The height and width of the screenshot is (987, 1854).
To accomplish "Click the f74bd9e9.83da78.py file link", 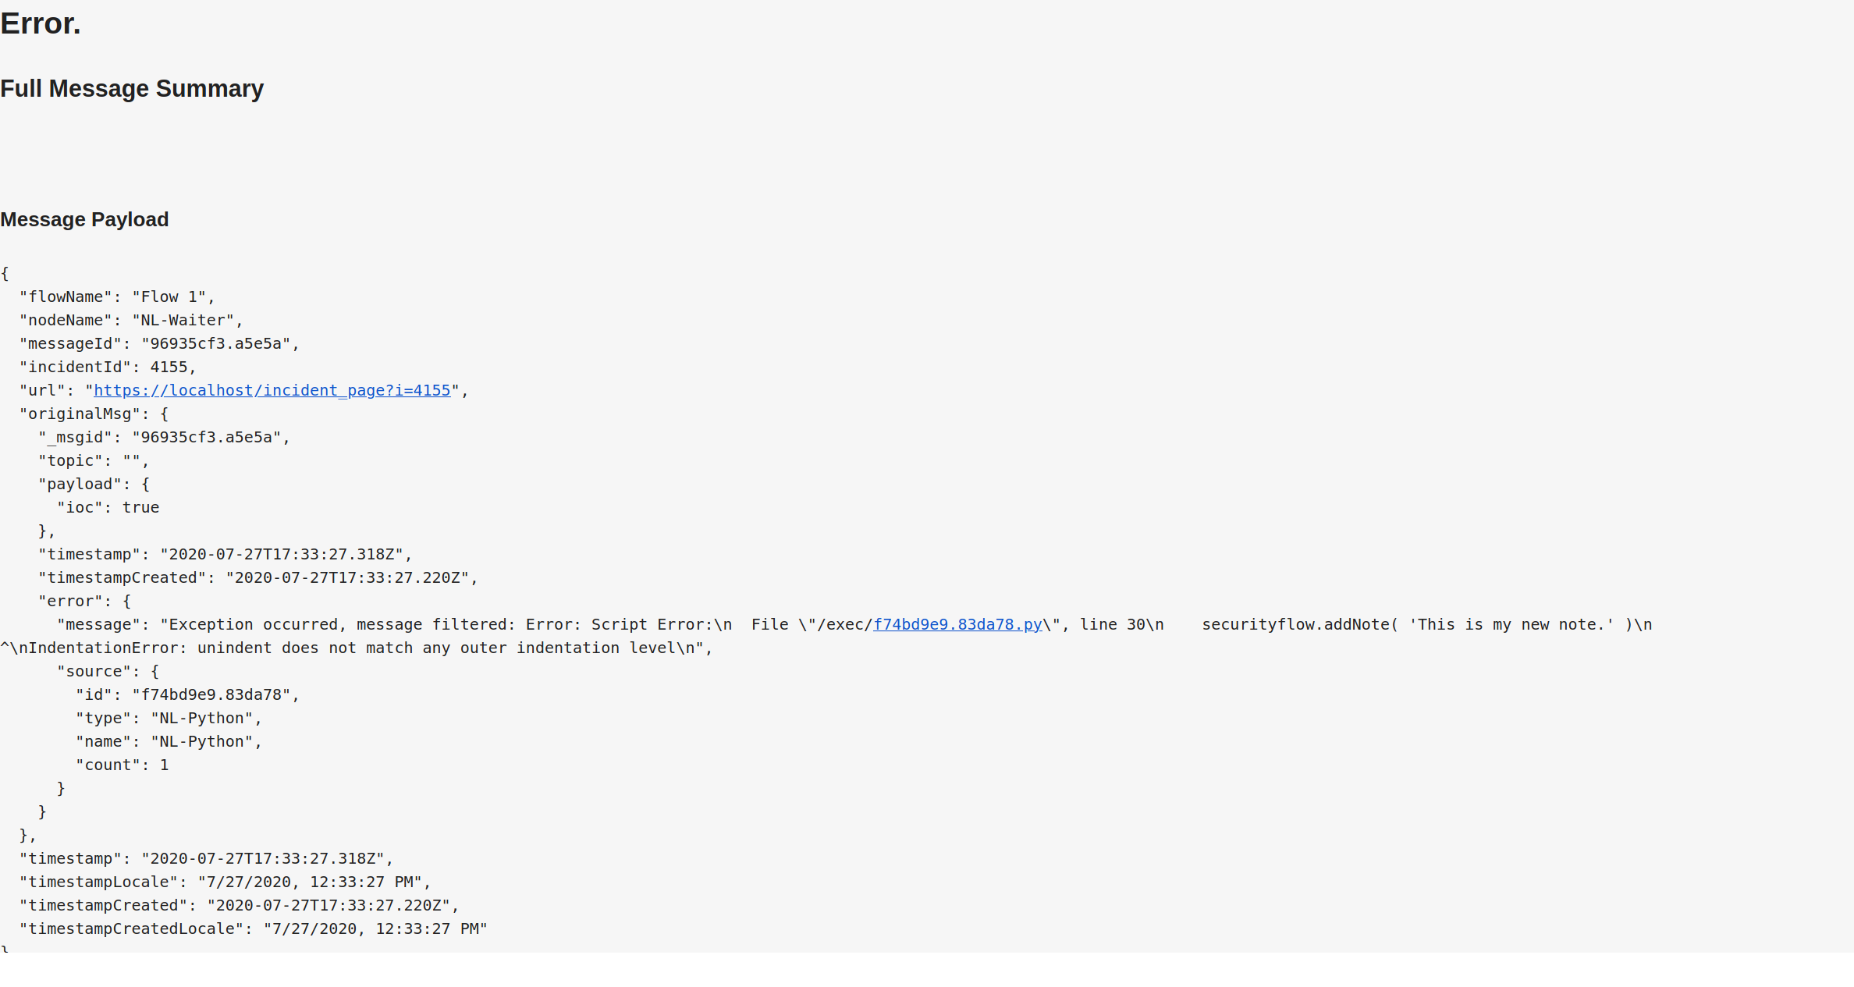I will point(957,624).
